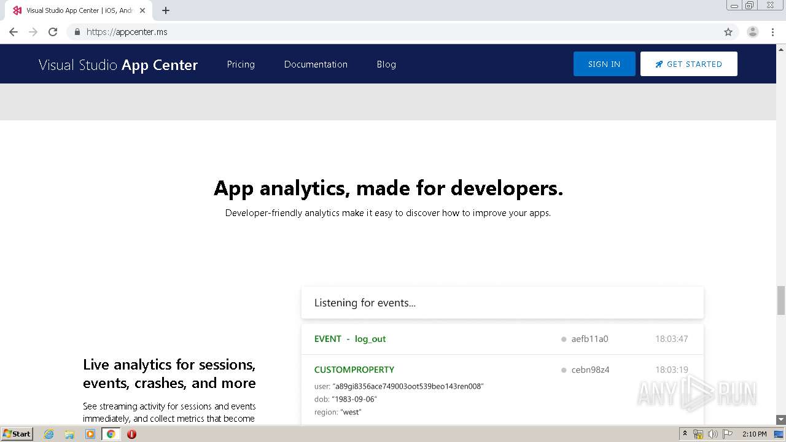The image size is (786, 442).
Task: Click the scrollbar up arrow
Action: 781,48
